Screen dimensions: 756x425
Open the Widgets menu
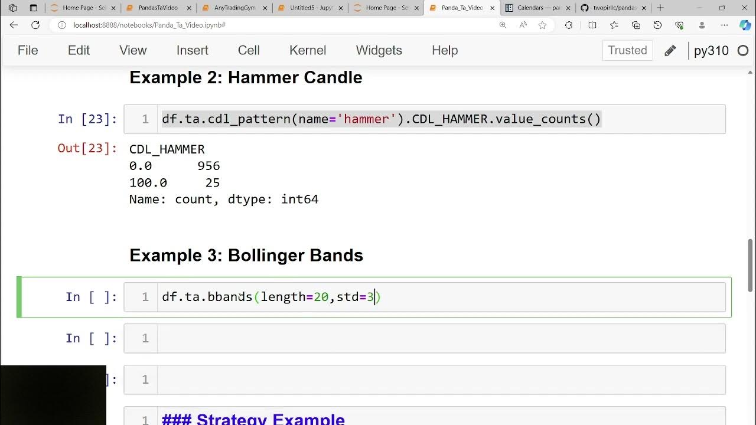(x=379, y=51)
